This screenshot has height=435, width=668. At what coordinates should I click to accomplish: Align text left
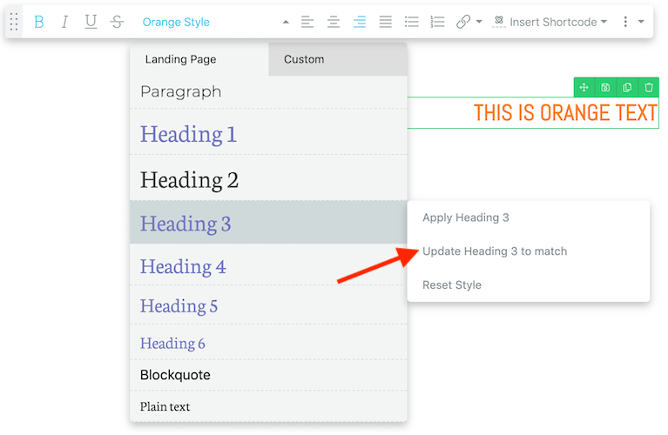tap(307, 22)
